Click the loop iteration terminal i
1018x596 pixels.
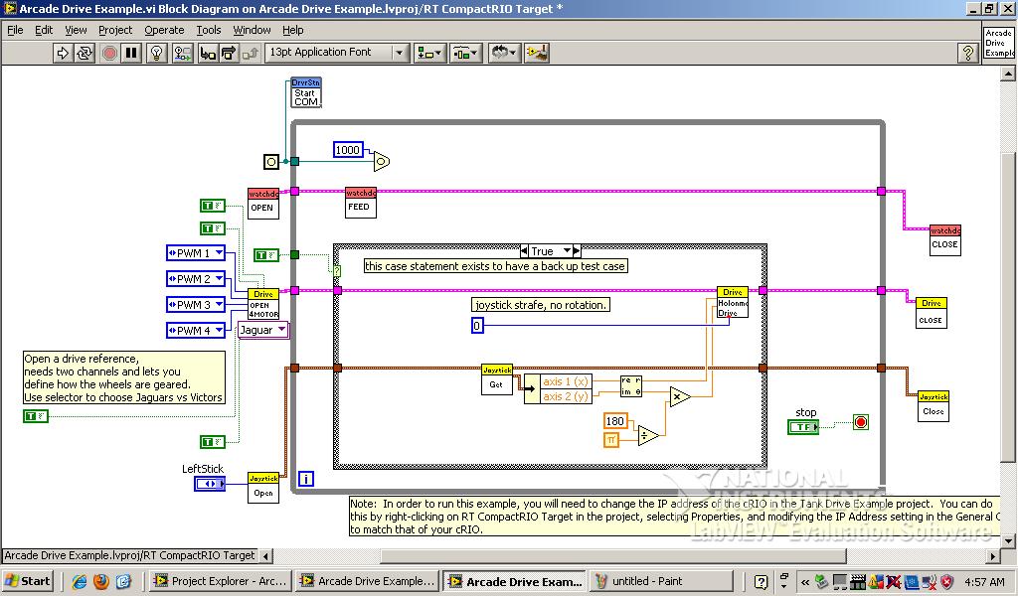(306, 479)
